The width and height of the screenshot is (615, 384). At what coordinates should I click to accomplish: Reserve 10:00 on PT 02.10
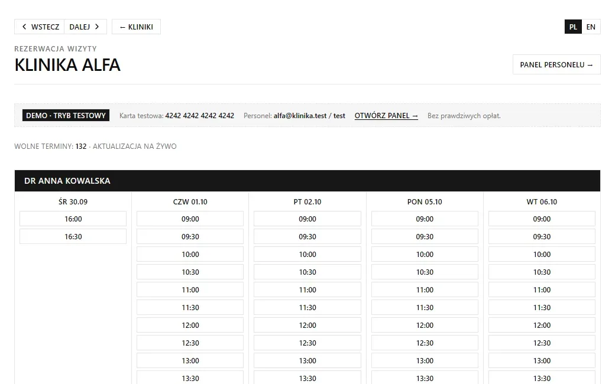307,254
